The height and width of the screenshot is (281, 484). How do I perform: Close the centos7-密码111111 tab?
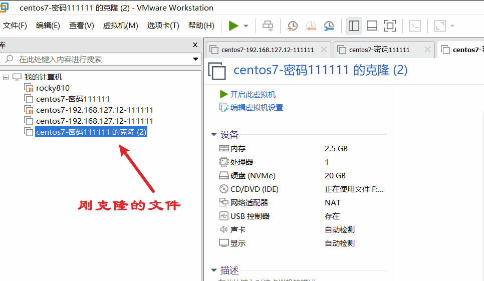(427, 50)
